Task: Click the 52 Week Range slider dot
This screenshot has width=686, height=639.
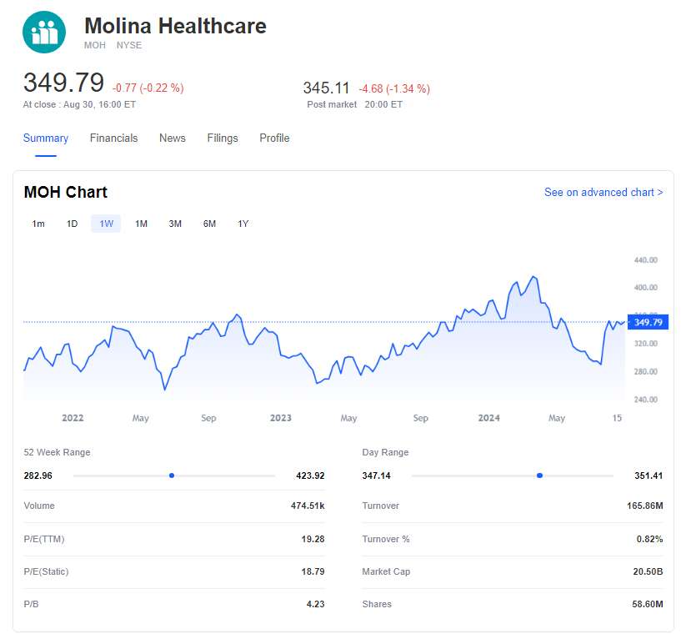Action: [172, 475]
